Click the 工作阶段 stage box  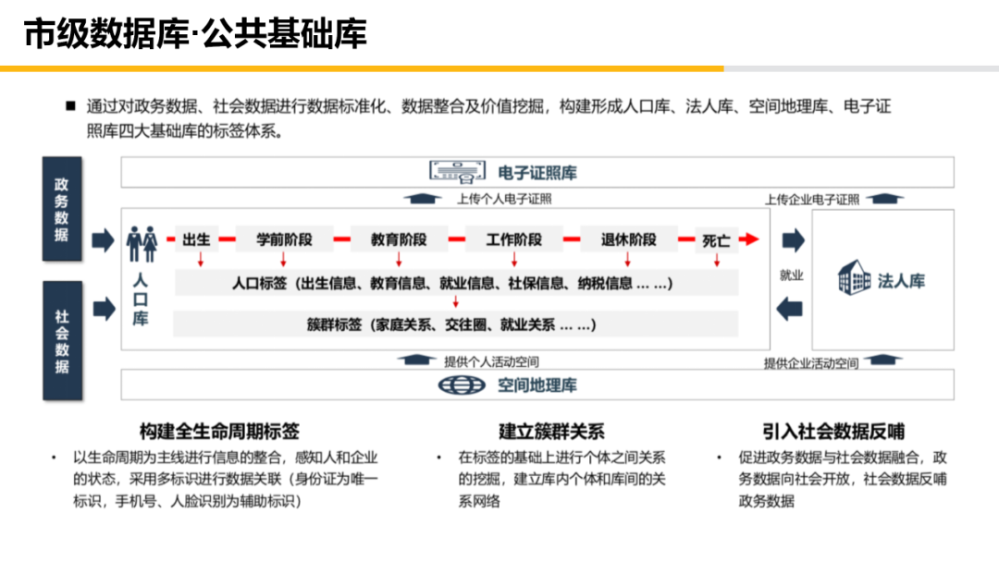pos(514,239)
